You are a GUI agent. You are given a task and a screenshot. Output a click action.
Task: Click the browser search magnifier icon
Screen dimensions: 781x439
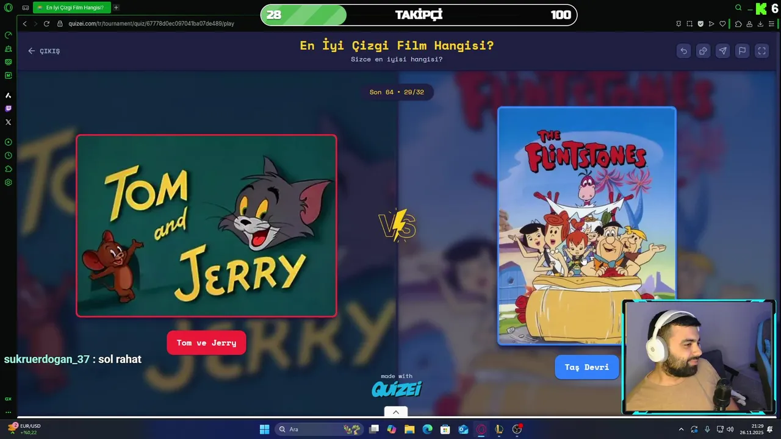point(738,8)
